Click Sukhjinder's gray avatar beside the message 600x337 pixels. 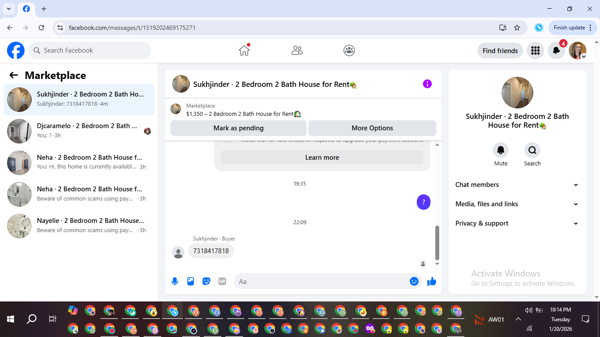click(x=178, y=252)
